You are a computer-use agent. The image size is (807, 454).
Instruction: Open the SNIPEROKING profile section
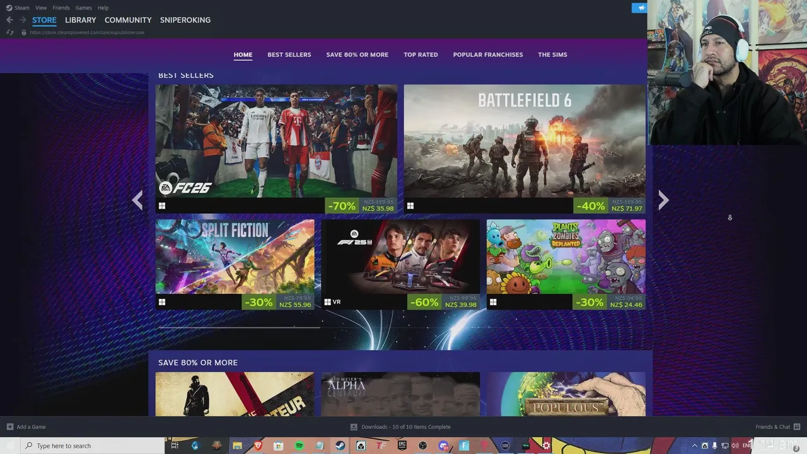point(185,20)
